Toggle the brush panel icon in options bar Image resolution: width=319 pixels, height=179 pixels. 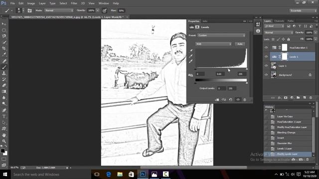point(29,10)
